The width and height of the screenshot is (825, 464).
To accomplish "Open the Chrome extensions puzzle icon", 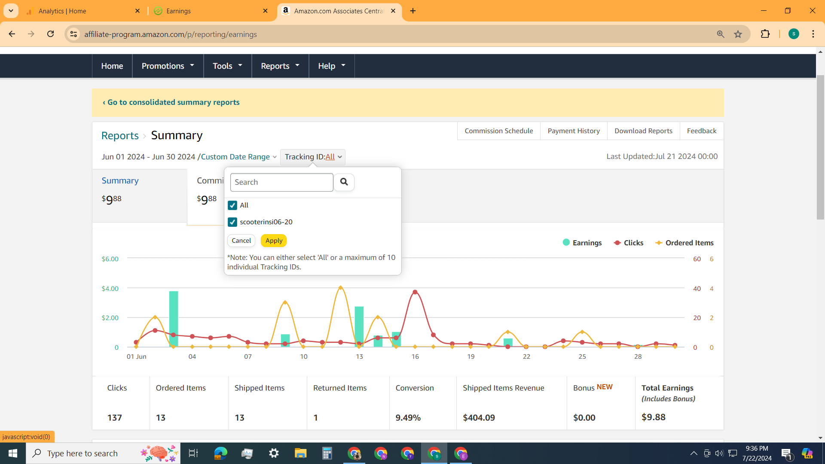I will click(765, 34).
